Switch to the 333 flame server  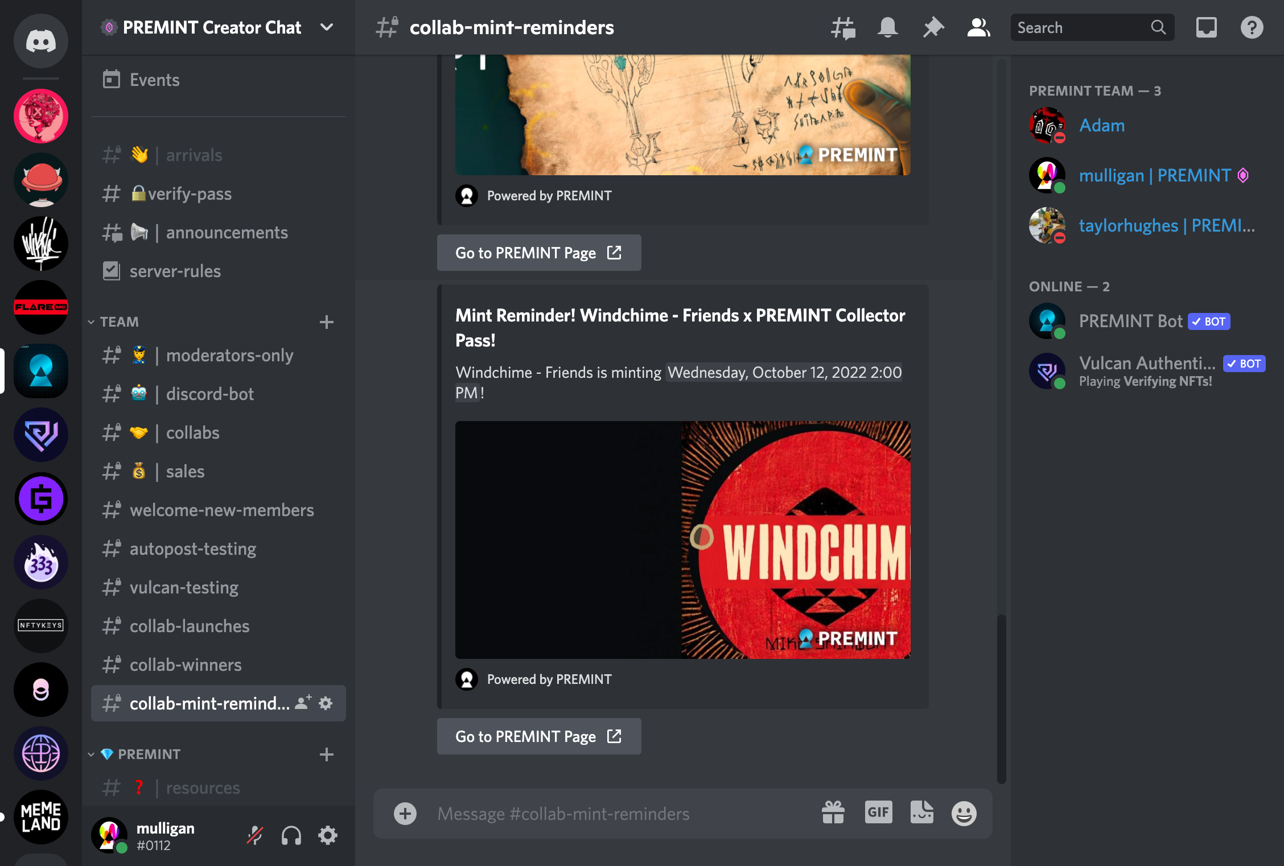41,562
